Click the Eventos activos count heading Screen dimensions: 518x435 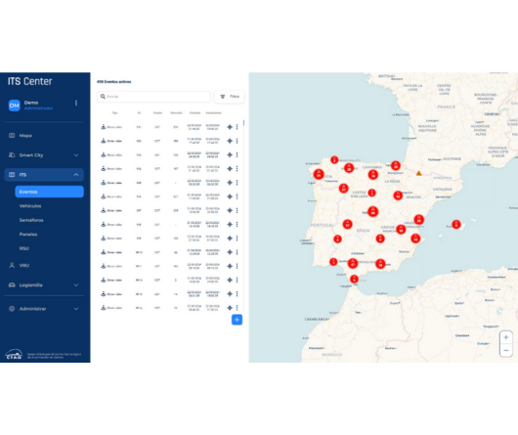tap(113, 81)
